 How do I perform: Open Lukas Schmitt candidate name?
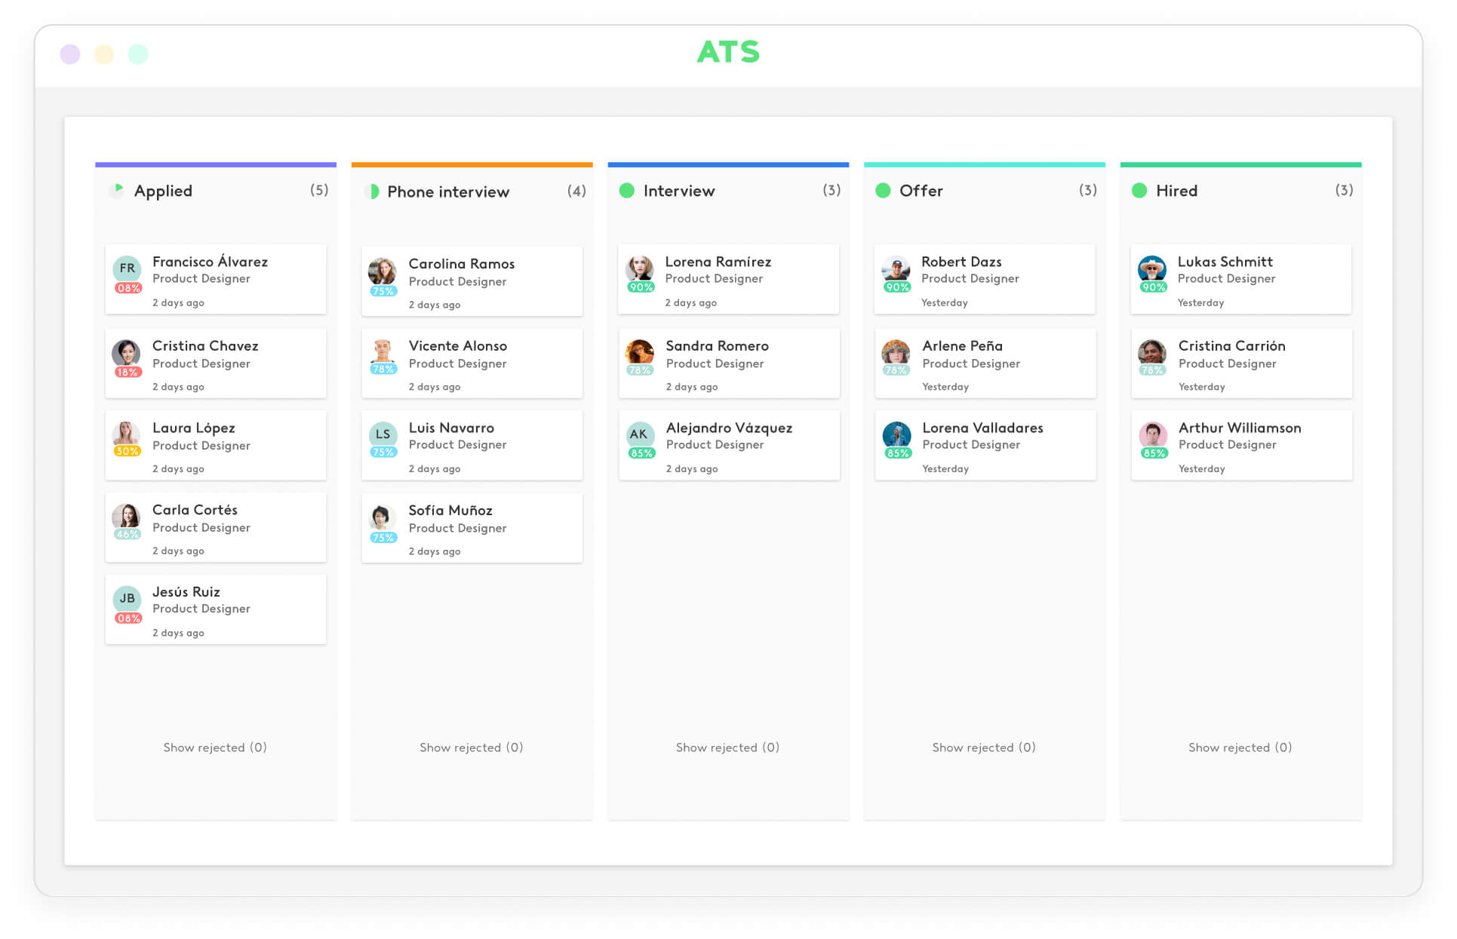pos(1225,262)
